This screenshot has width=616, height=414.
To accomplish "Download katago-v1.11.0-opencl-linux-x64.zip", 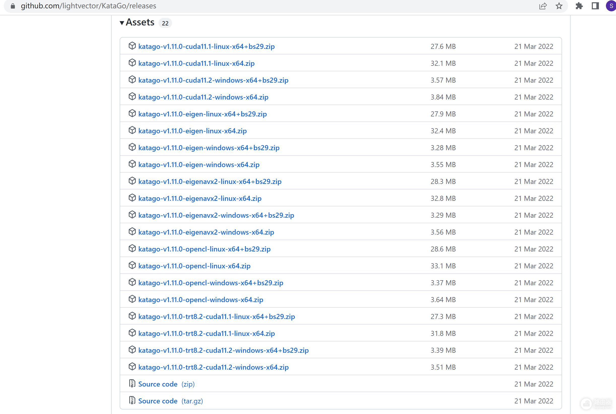I will tap(194, 266).
